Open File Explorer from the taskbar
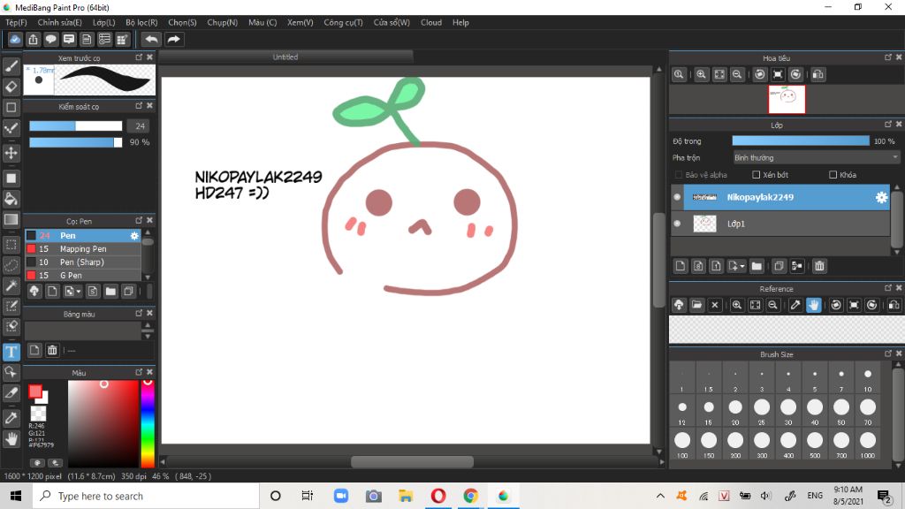Viewport: 905px width, 509px height. [x=406, y=496]
